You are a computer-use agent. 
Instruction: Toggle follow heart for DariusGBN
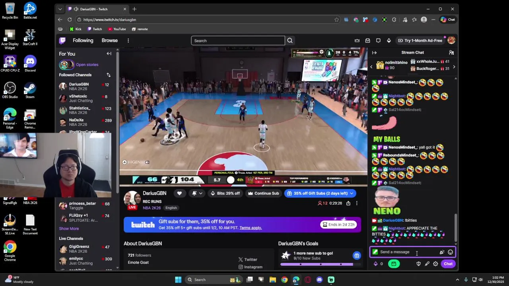click(x=179, y=193)
